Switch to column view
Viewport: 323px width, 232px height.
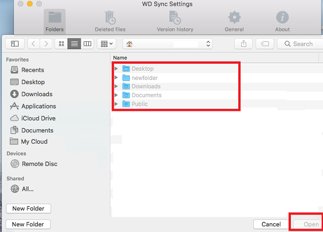[x=87, y=43]
